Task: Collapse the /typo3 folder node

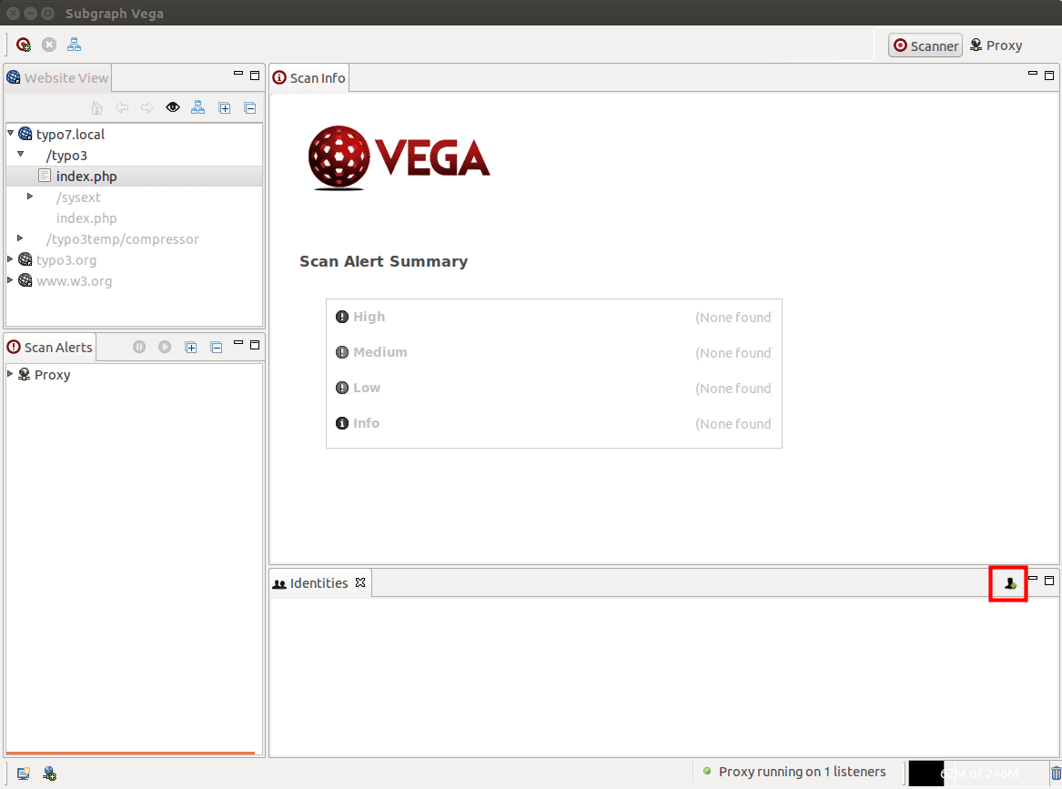Action: (x=21, y=155)
